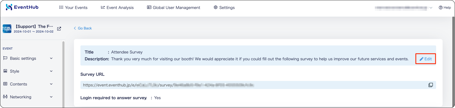Click the Settings gear icon

point(216,7)
